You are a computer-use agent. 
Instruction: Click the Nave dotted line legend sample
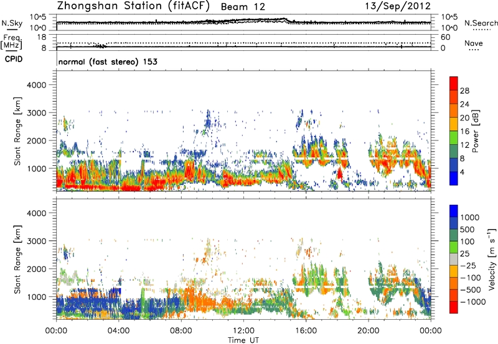[474, 50]
